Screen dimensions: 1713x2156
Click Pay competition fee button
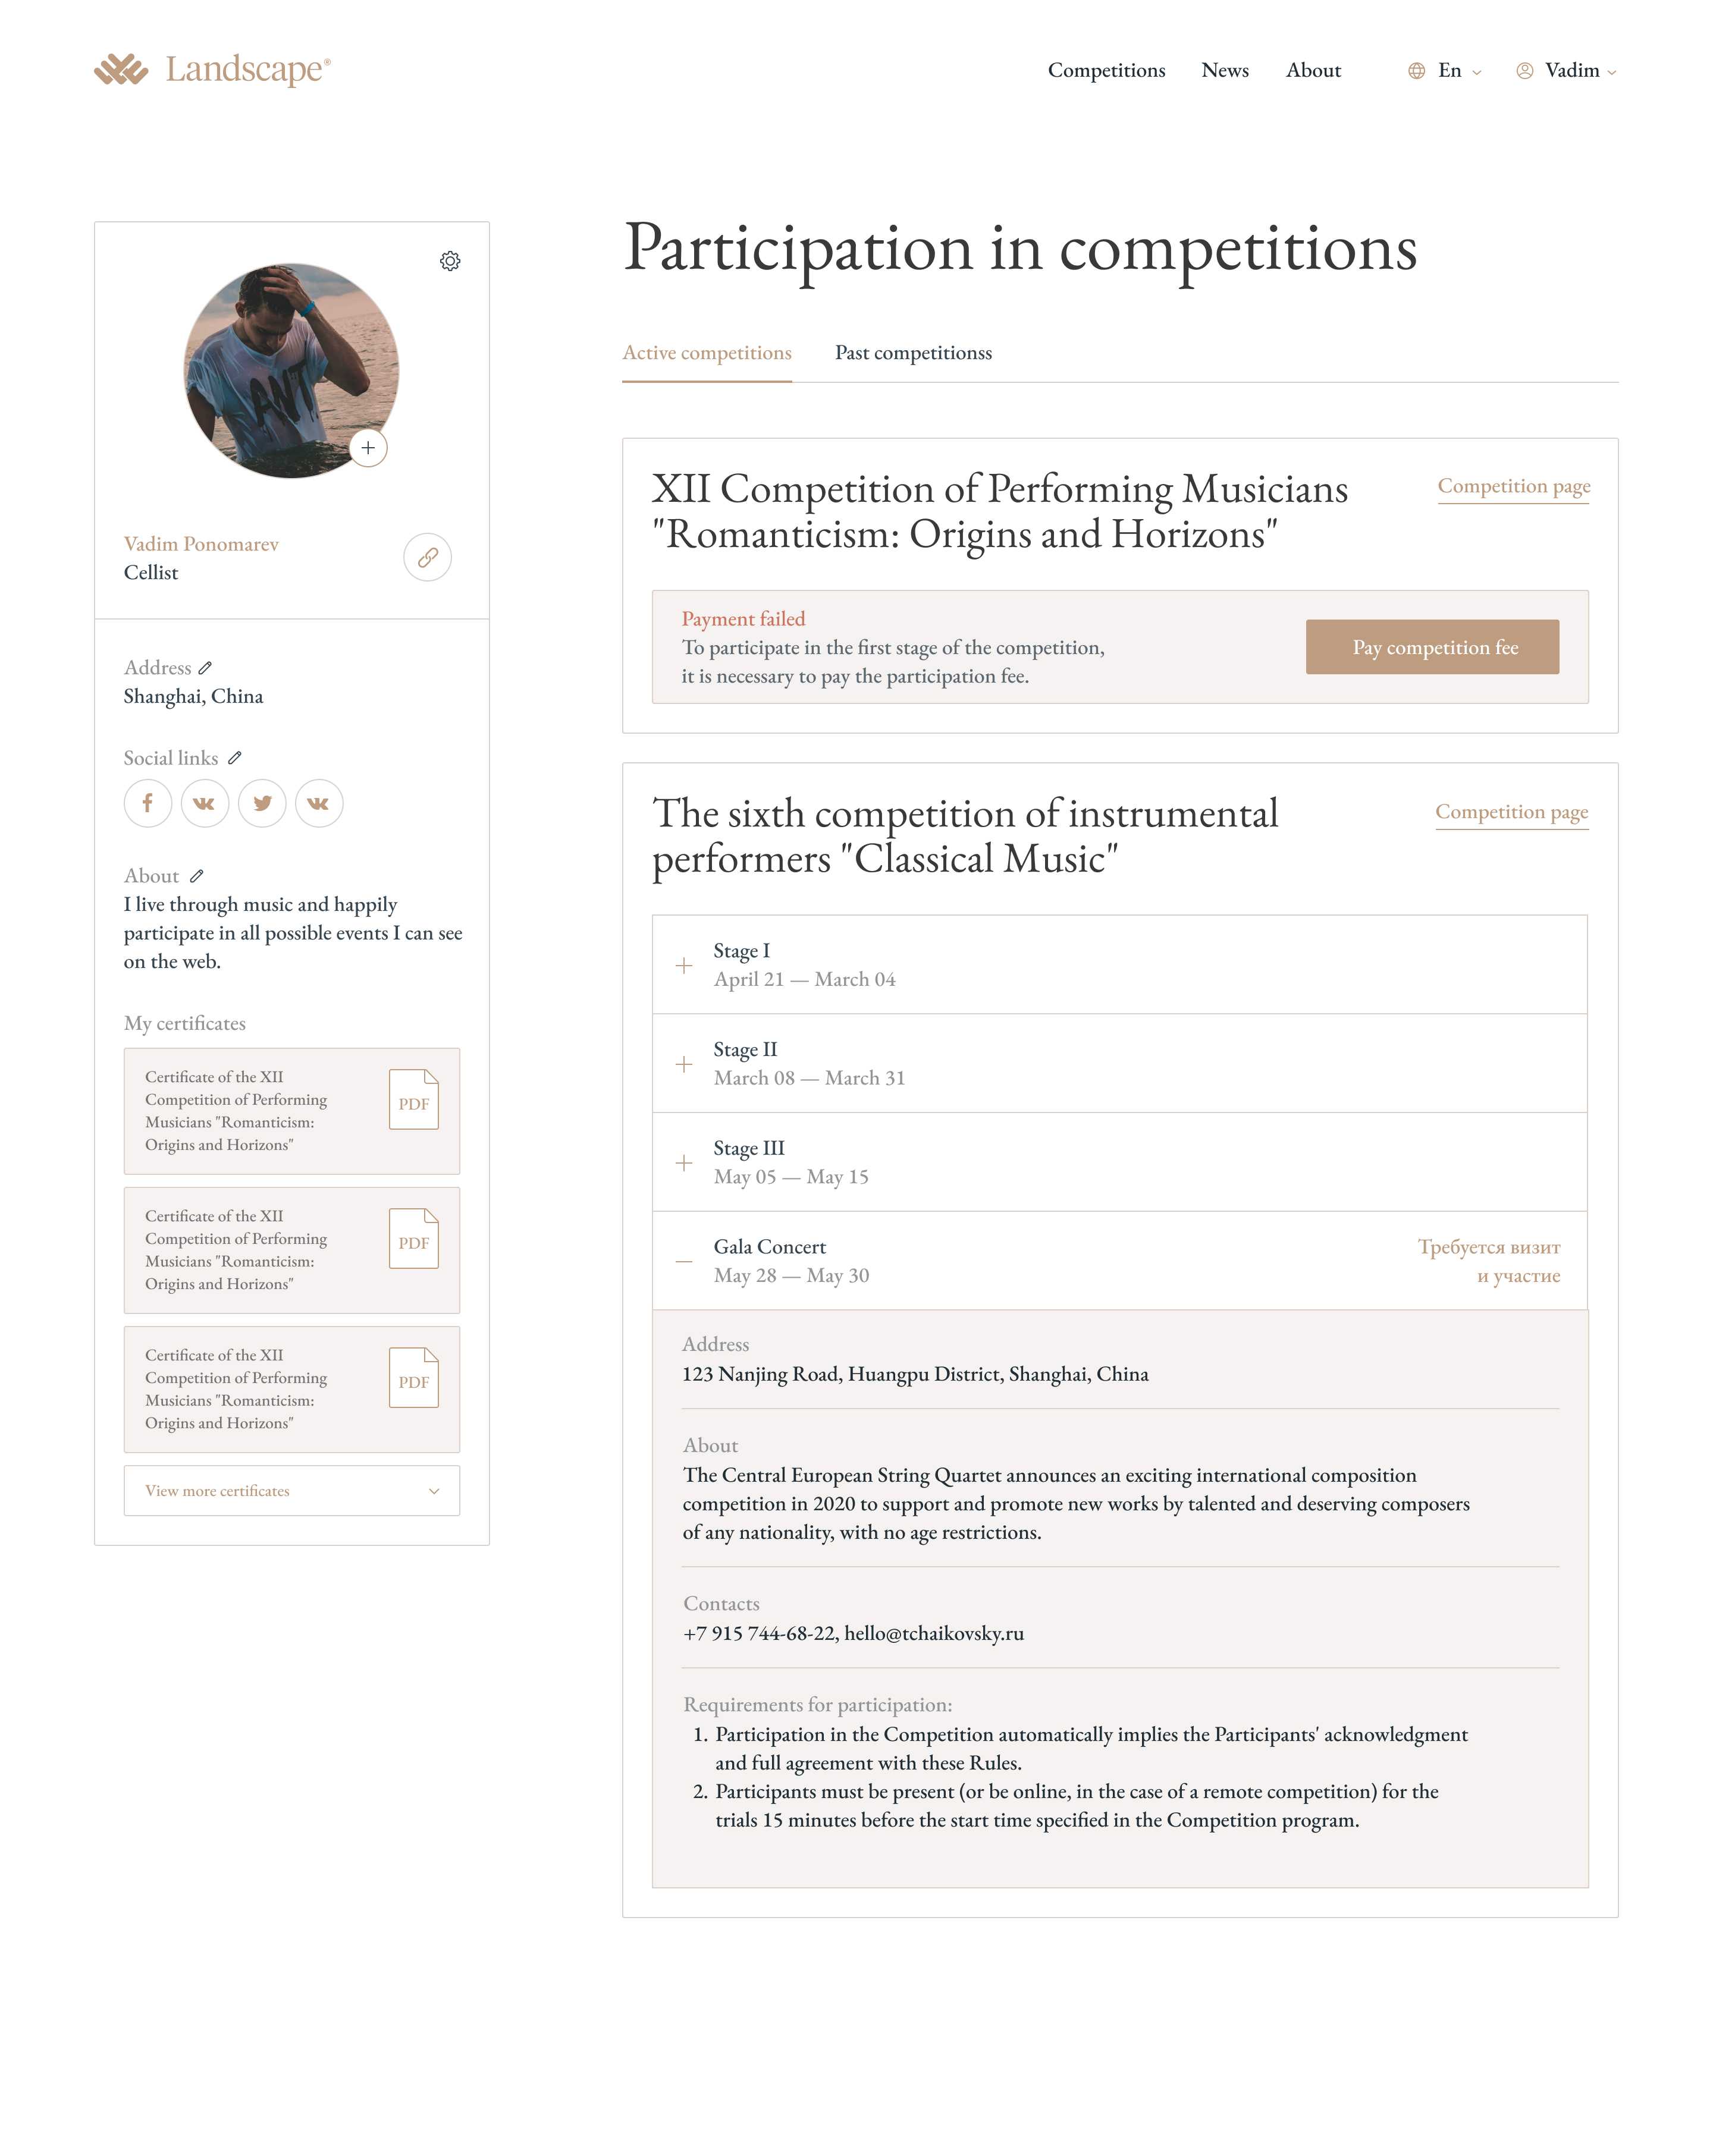(1431, 647)
